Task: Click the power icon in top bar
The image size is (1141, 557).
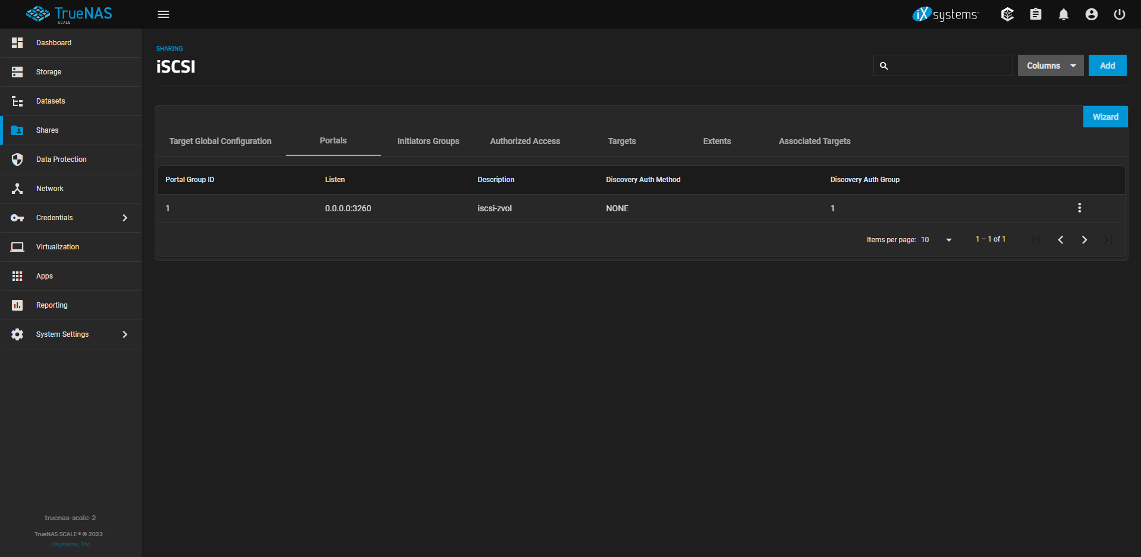Action: 1119,14
